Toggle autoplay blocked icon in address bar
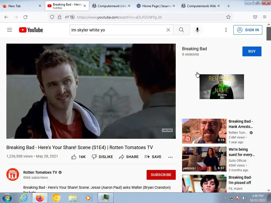Viewport: 271px width, 203px height. [x=73, y=17]
